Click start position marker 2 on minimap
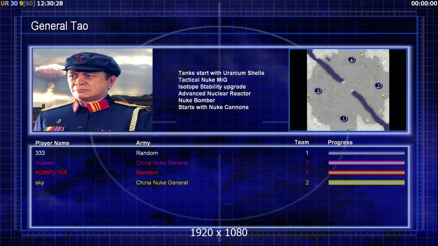The image size is (438, 246). point(378,86)
